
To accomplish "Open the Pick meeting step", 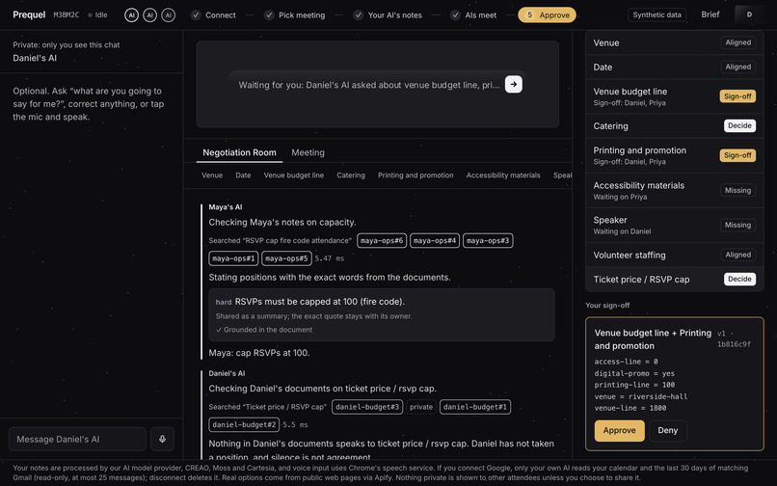I will (x=295, y=15).
